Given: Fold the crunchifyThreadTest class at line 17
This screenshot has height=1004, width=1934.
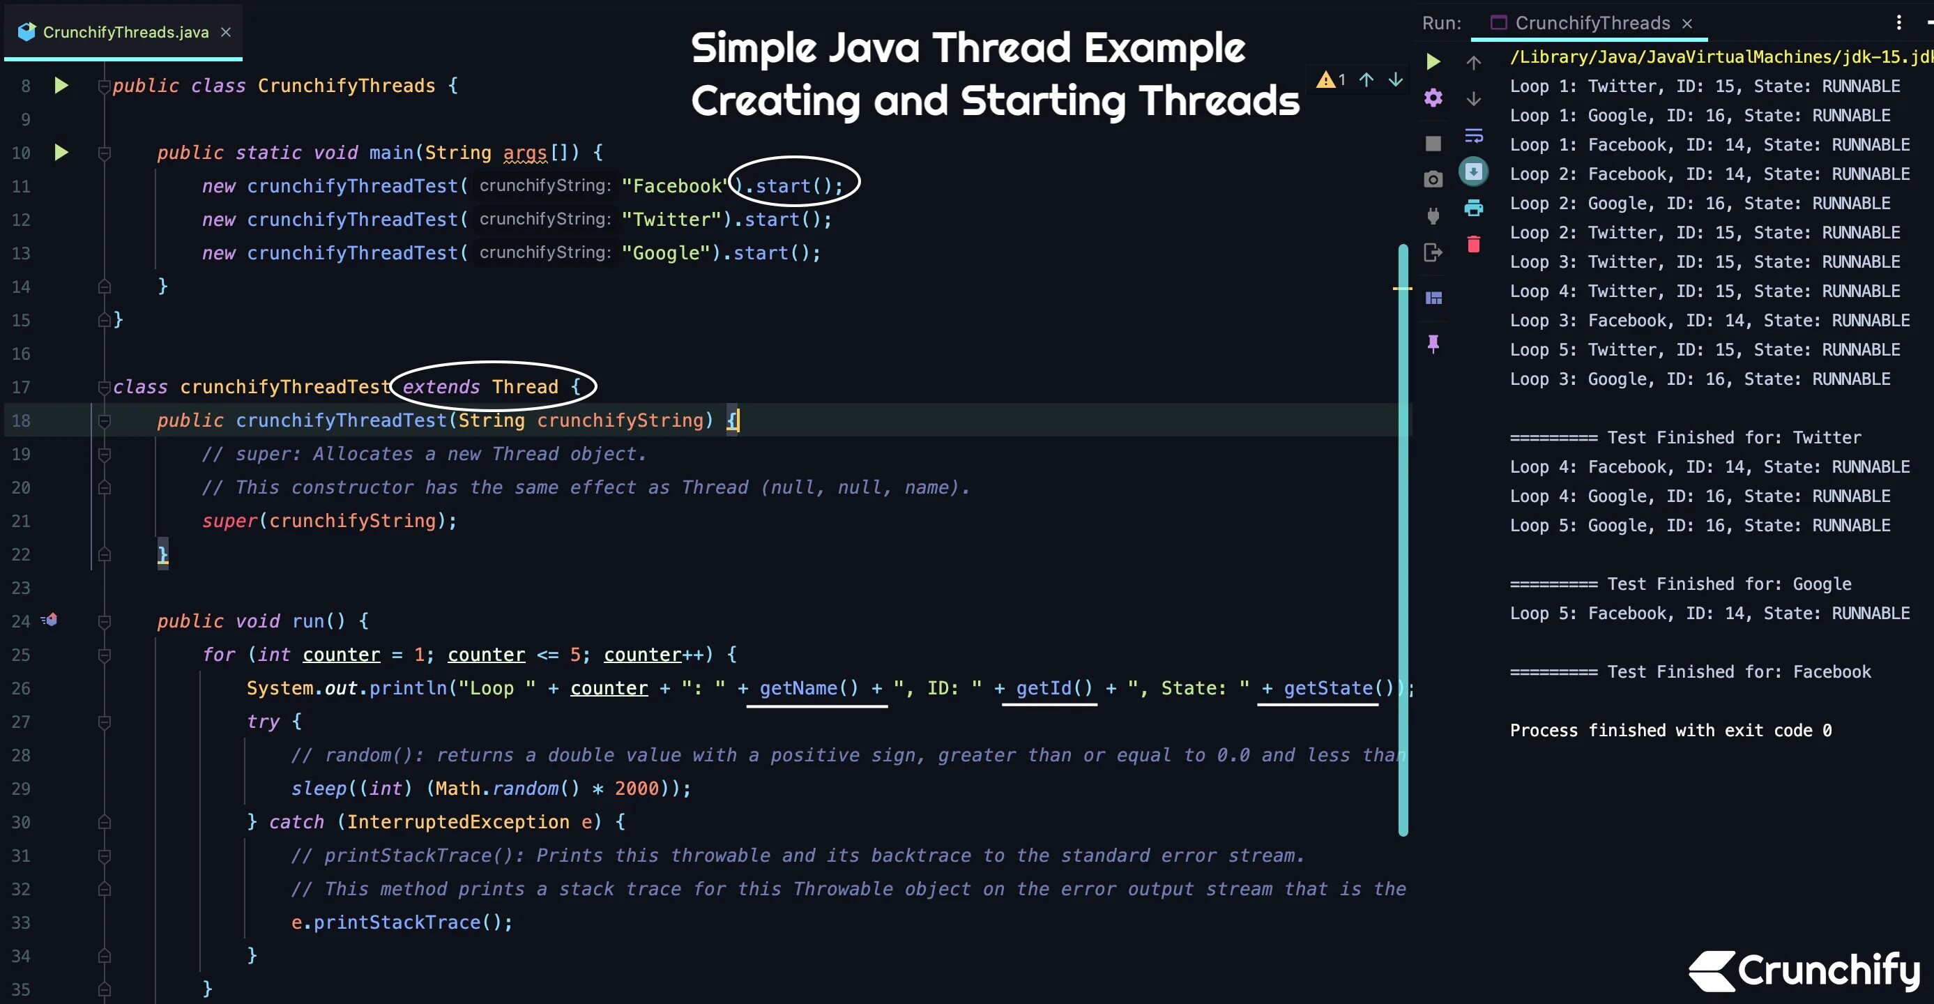Looking at the screenshot, I should point(105,388).
